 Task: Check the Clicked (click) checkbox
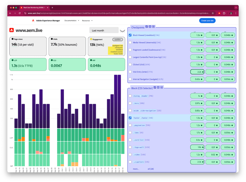click(130, 64)
